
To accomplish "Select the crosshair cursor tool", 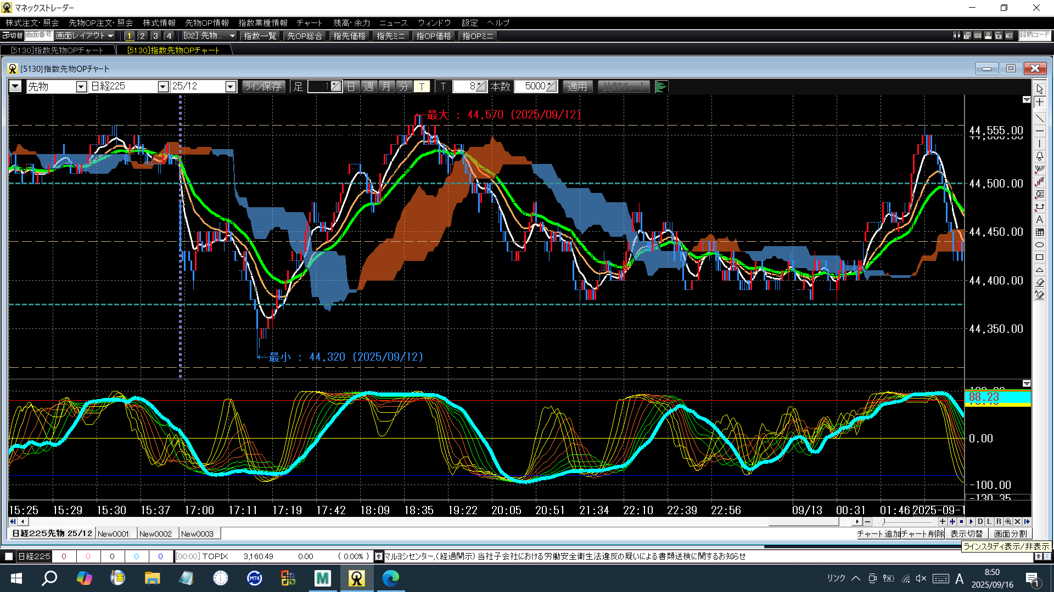I will click(x=1040, y=103).
